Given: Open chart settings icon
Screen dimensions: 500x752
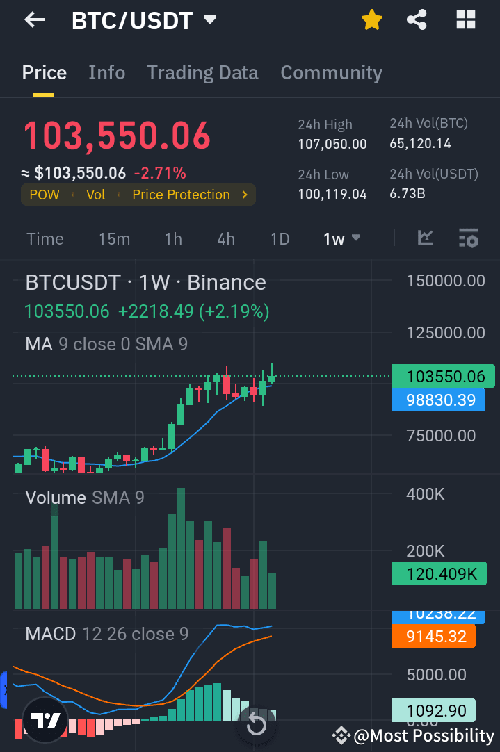Looking at the screenshot, I should pyautogui.click(x=468, y=238).
